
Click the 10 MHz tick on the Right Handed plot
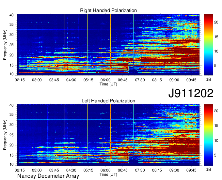[11, 74]
